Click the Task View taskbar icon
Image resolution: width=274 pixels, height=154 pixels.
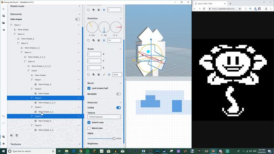pyautogui.click(x=59, y=151)
